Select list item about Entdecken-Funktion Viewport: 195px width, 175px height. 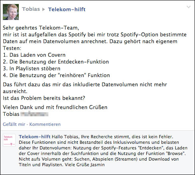[56, 62]
